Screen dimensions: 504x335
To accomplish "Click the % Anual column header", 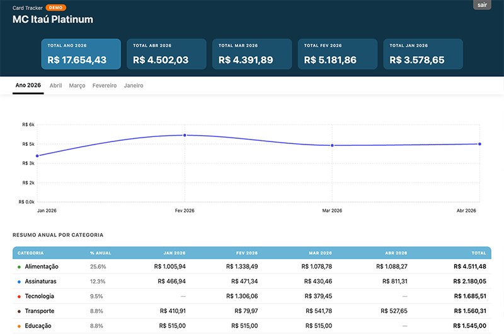I will tap(101, 253).
